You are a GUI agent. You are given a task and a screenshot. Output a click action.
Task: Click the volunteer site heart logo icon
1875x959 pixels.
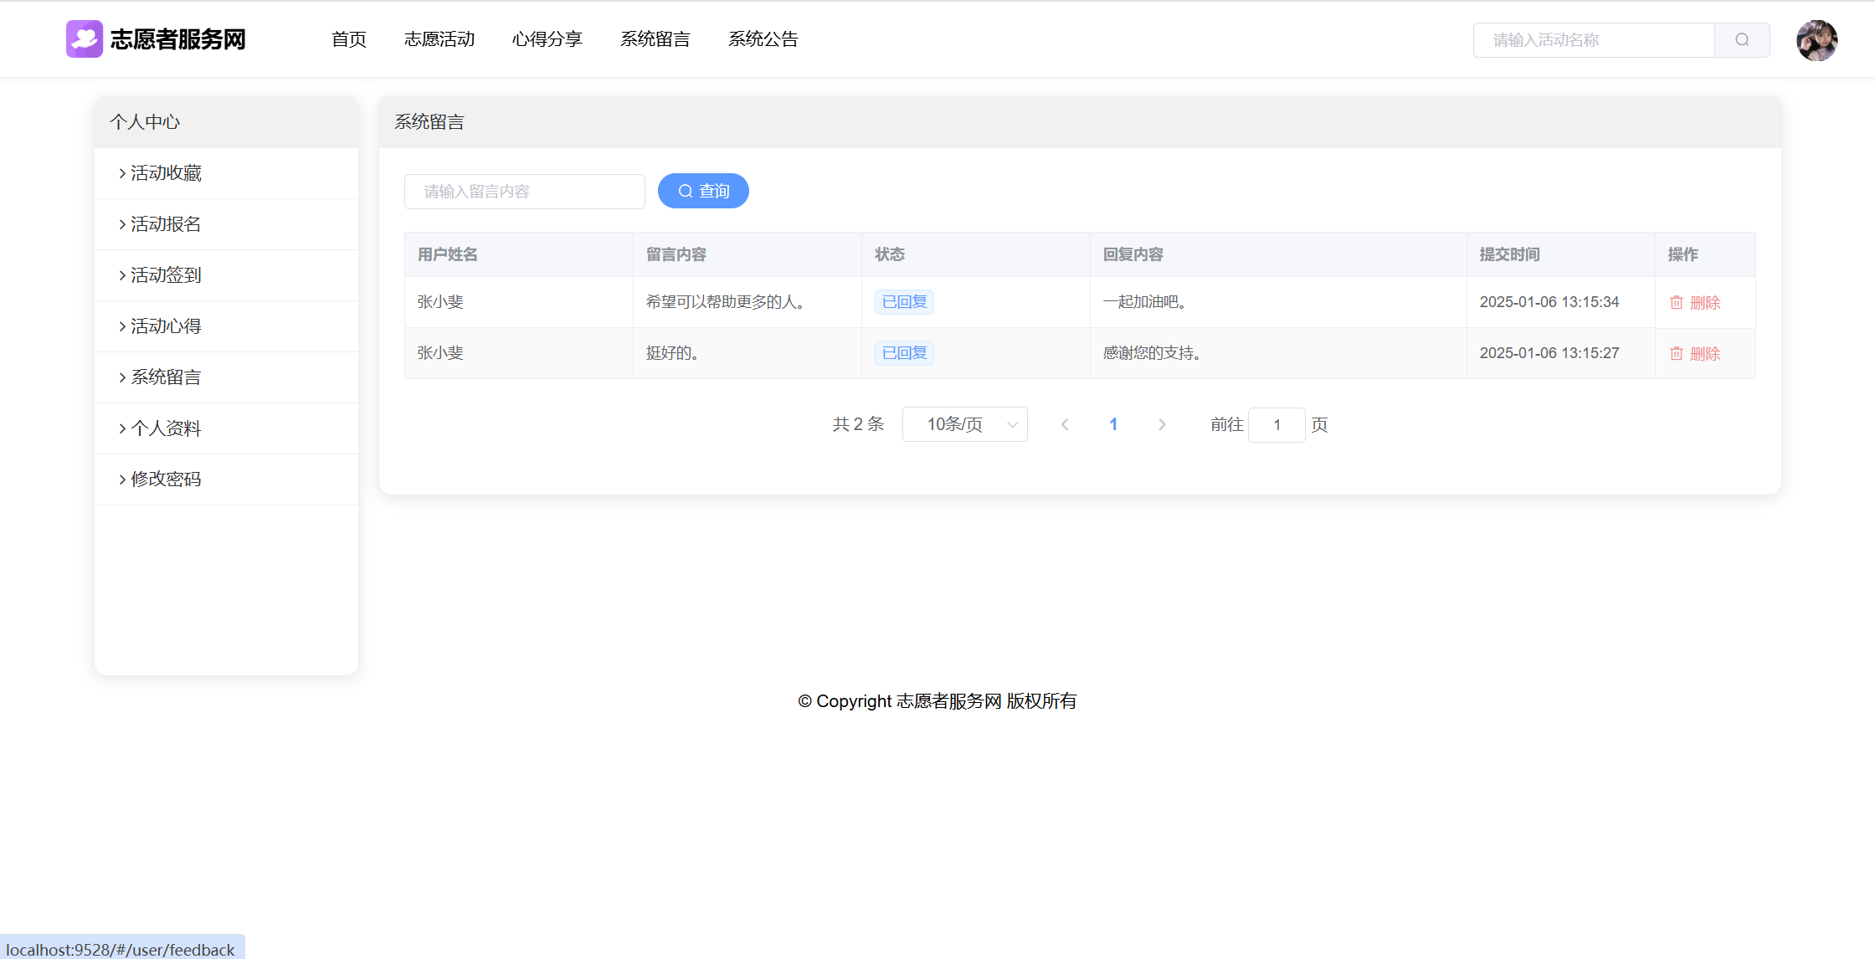point(85,39)
